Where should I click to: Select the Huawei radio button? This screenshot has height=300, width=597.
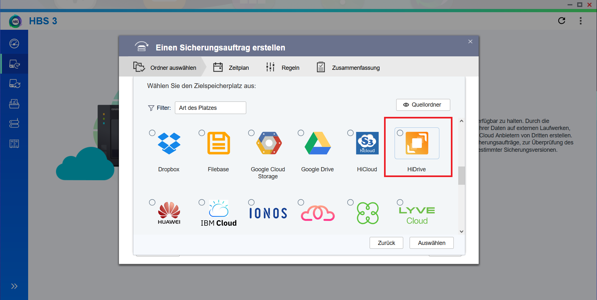point(152,202)
